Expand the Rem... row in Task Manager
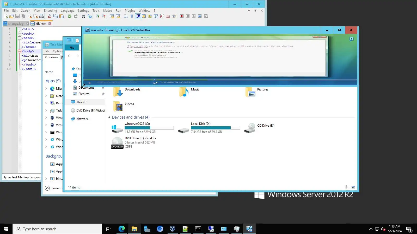 point(46,103)
